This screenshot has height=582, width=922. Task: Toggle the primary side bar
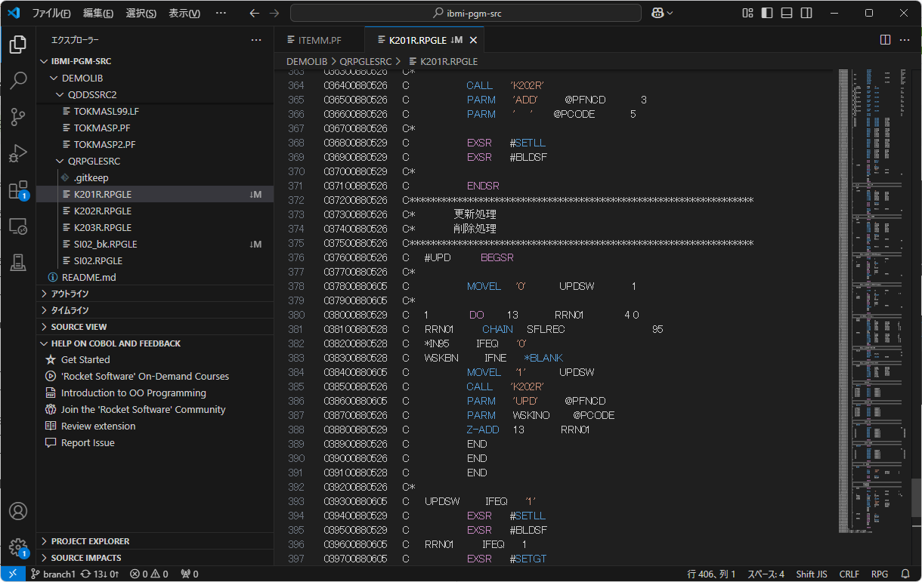(x=767, y=13)
